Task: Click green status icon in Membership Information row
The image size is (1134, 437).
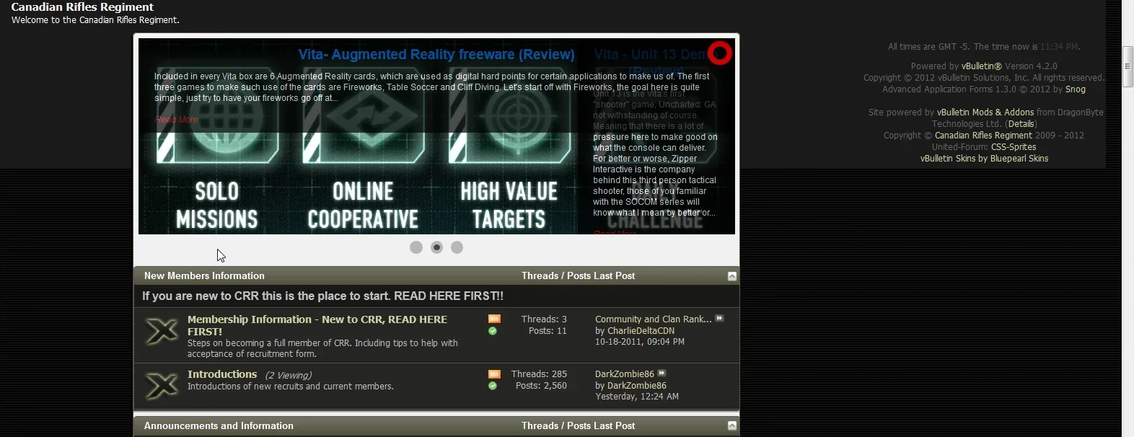Action: pos(493,331)
